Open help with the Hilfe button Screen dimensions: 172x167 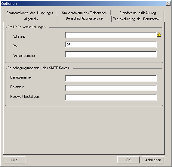14,160
